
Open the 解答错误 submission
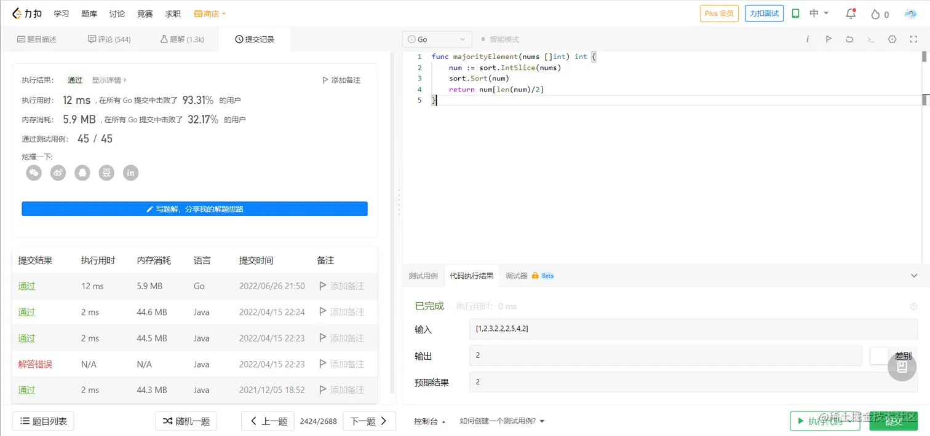click(35, 364)
